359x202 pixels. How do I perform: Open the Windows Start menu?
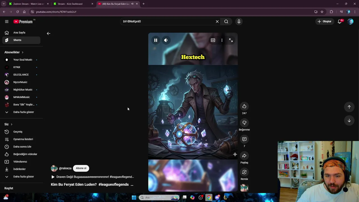point(134,198)
